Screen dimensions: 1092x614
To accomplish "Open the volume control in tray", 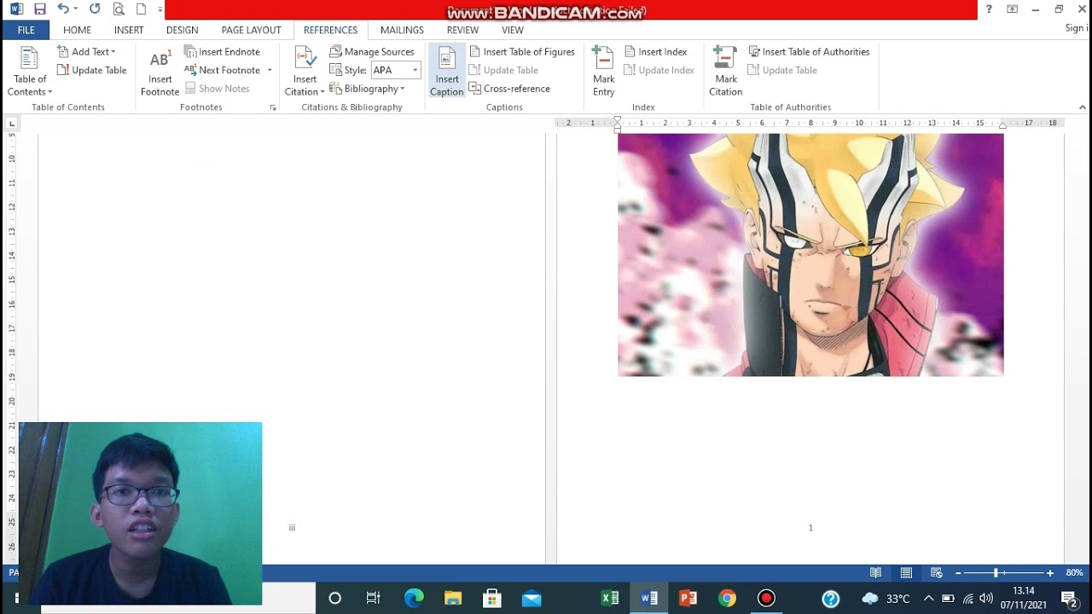I will (x=986, y=599).
